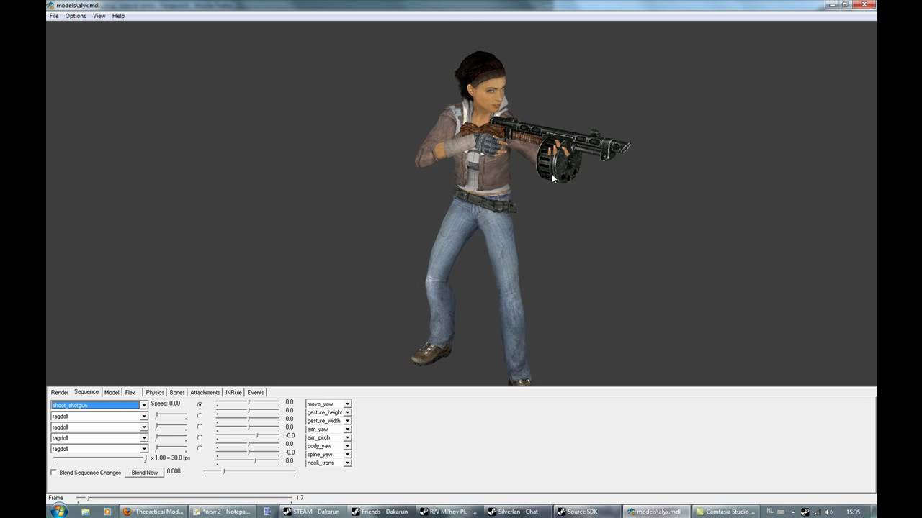Select radio button for third sequence row

coord(200,426)
